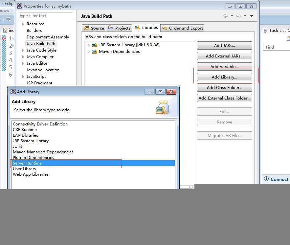Click the new task icon in Task List
The height and width of the screenshot is (245, 290).
[x=288, y=38]
